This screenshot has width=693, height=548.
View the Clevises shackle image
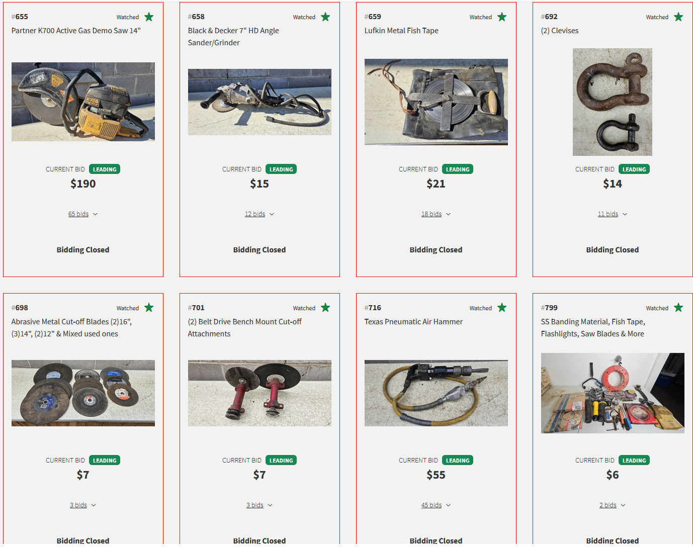coord(613,102)
